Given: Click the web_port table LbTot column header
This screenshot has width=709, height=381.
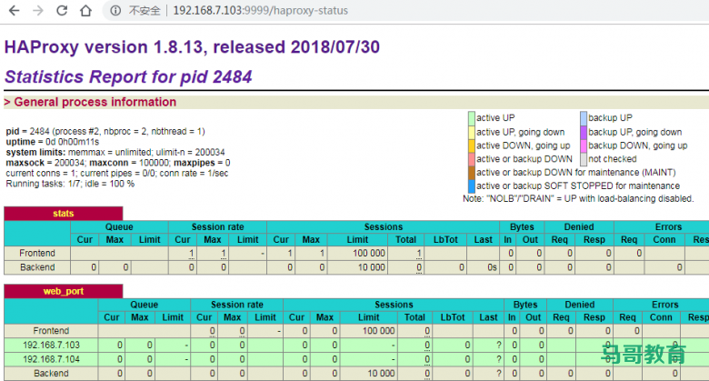Looking at the screenshot, I should (x=453, y=317).
